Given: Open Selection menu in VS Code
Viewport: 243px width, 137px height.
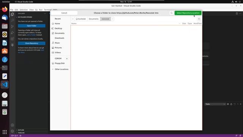Looking at the screenshot, I should click(x=24, y=10).
